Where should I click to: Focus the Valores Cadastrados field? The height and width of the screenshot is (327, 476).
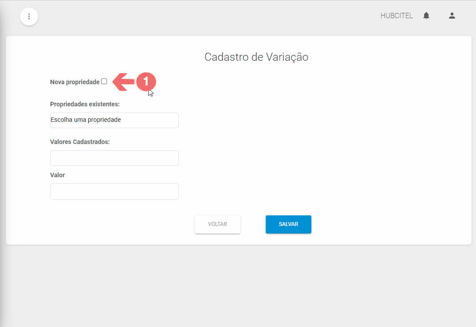[114, 158]
